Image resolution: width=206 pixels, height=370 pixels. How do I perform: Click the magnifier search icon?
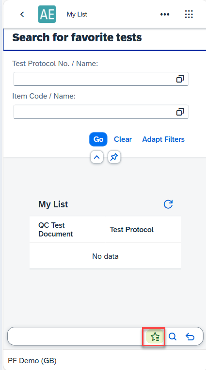click(173, 336)
